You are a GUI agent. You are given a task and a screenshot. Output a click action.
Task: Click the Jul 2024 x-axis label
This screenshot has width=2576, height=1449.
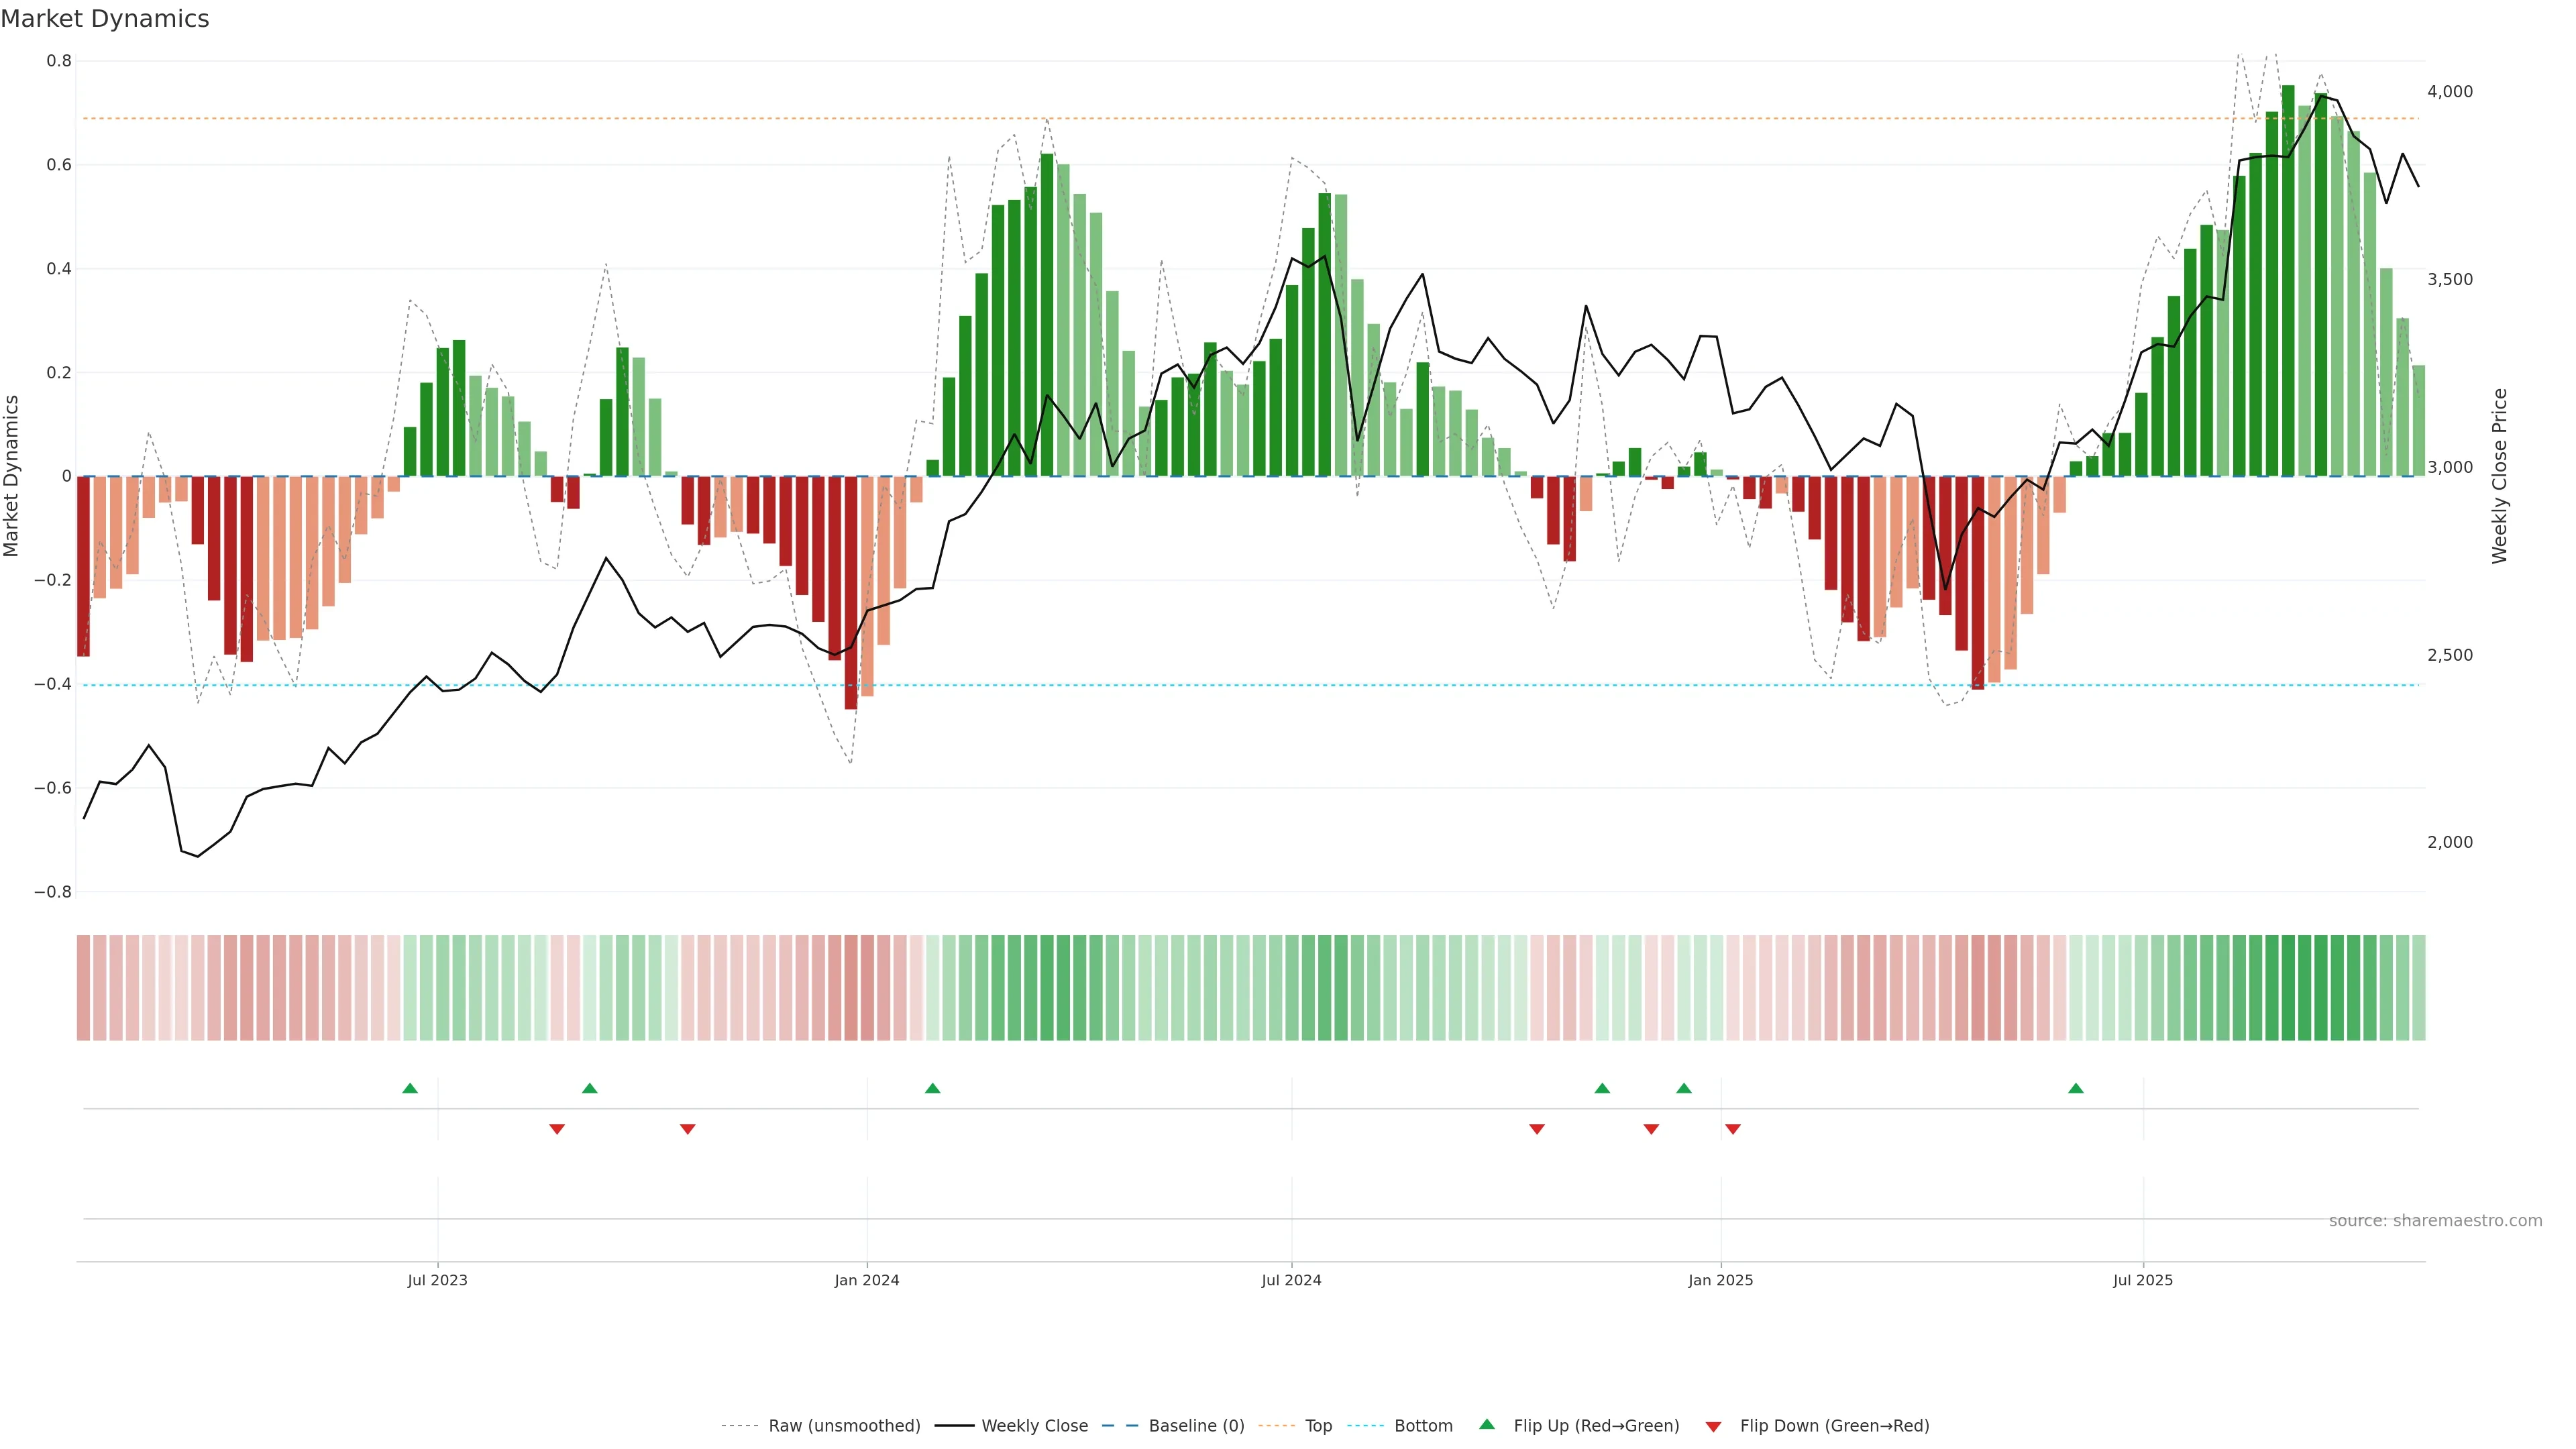click(1291, 1280)
